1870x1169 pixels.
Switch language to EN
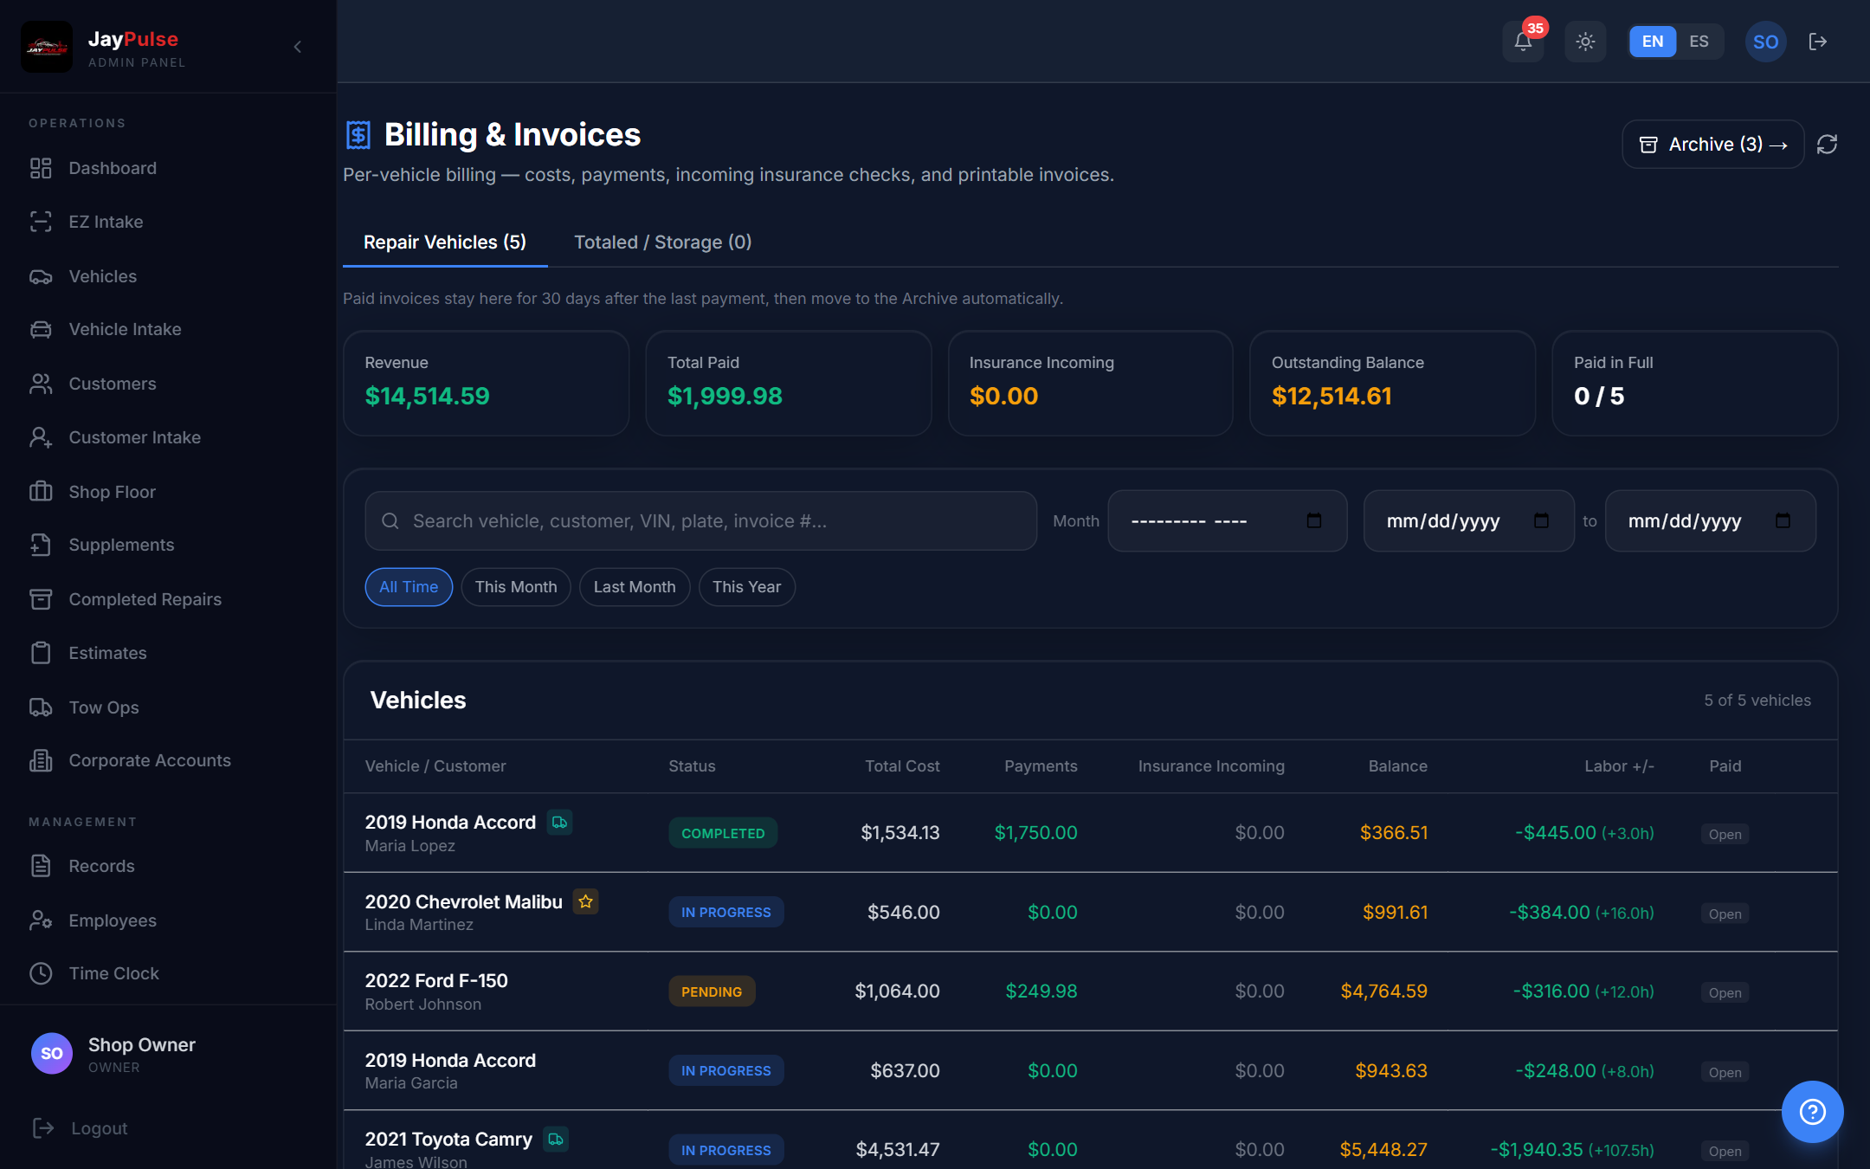(x=1652, y=42)
